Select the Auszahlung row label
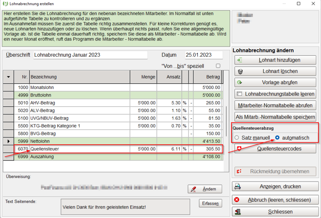 click(x=42, y=157)
